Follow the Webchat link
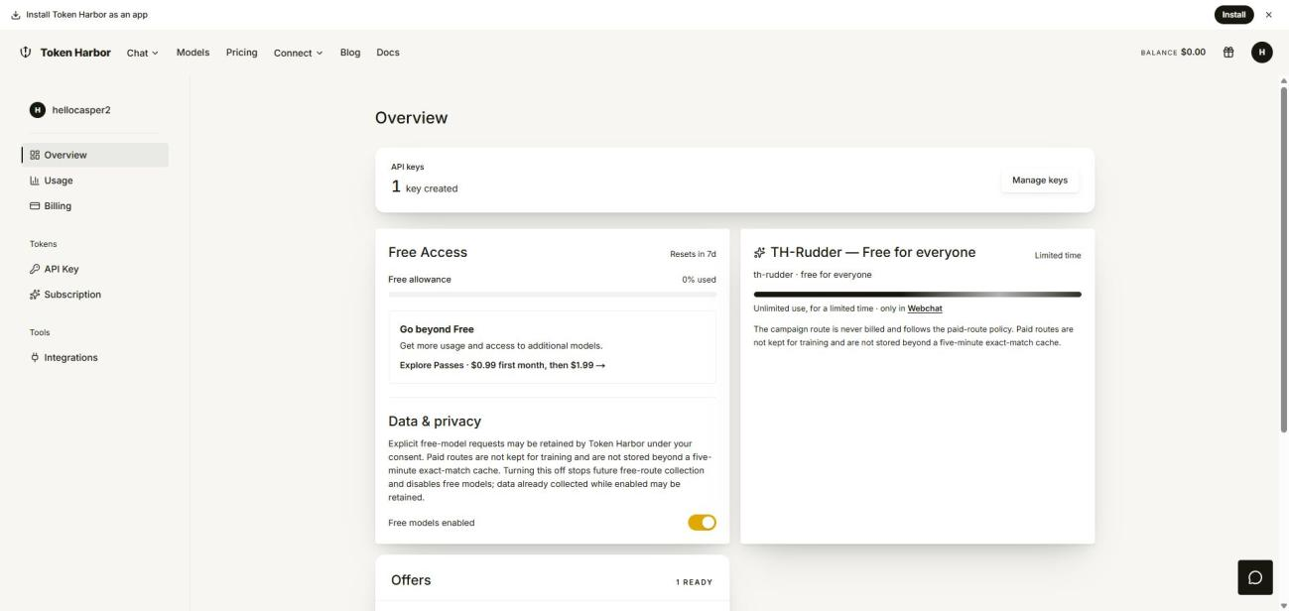1289x611 pixels. coord(925,308)
